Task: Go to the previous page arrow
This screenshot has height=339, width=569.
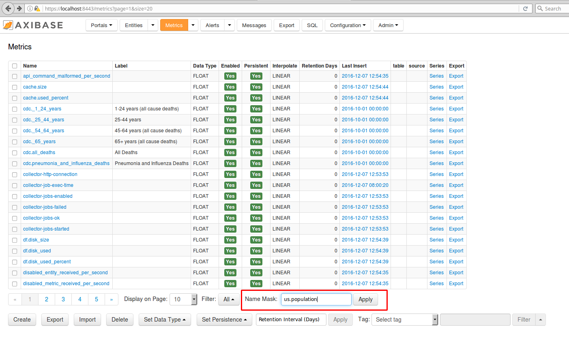Action: (x=15, y=299)
